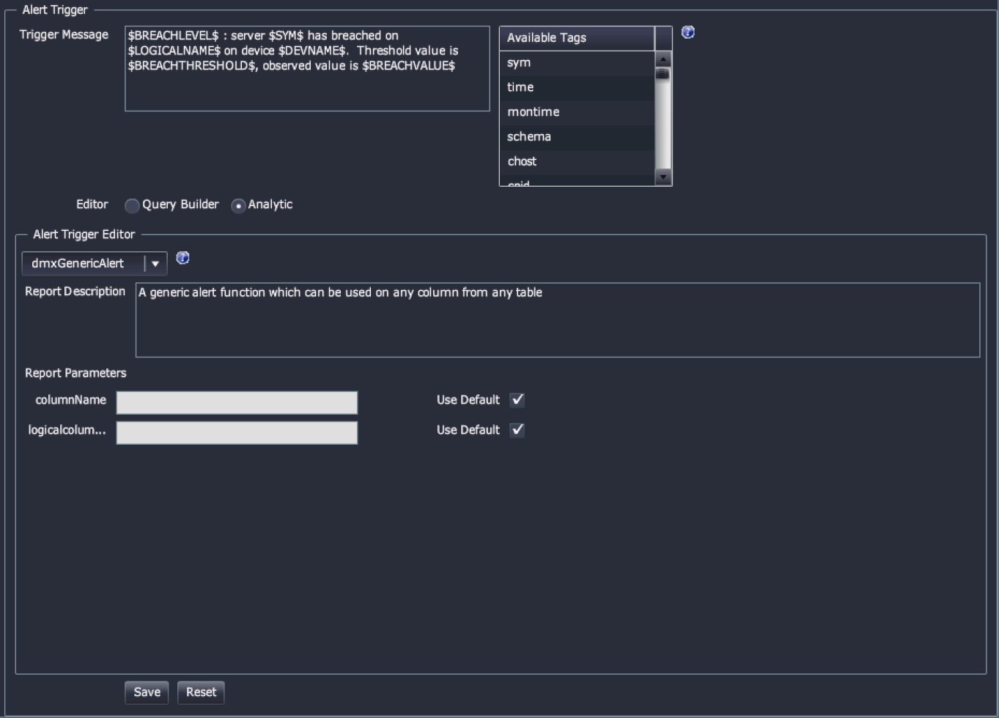This screenshot has width=999, height=718.
Task: Toggle Use Default for columnName
Action: 517,400
